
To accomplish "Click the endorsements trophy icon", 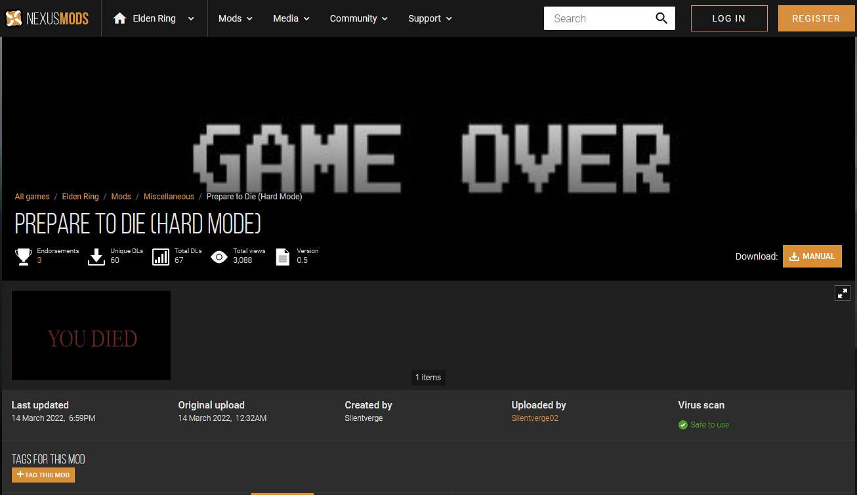I will (24, 256).
